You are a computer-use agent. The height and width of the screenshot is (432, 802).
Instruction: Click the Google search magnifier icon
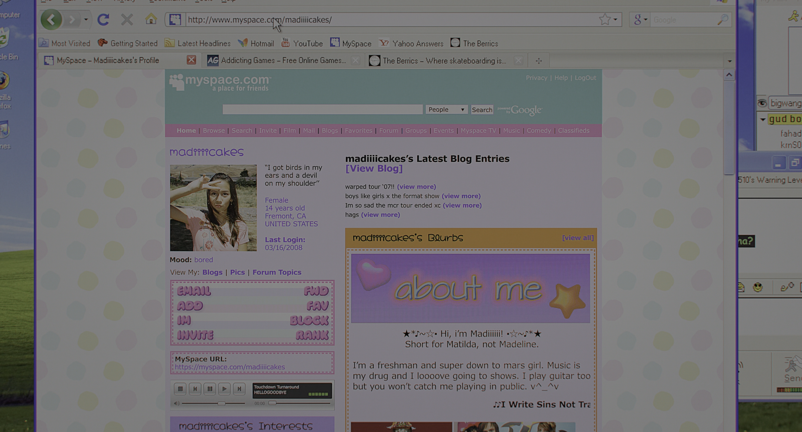pos(722,20)
